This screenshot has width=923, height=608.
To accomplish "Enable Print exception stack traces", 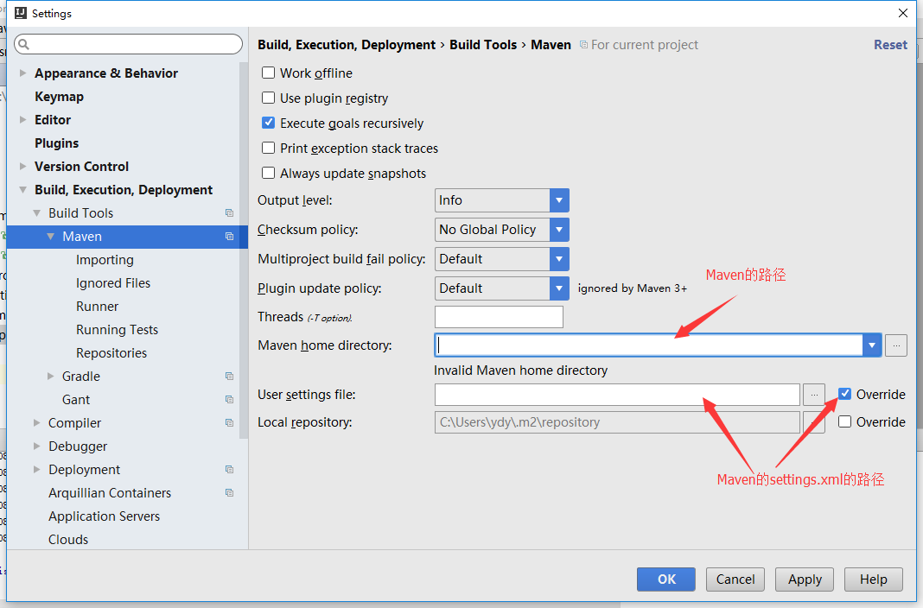I will tap(269, 148).
